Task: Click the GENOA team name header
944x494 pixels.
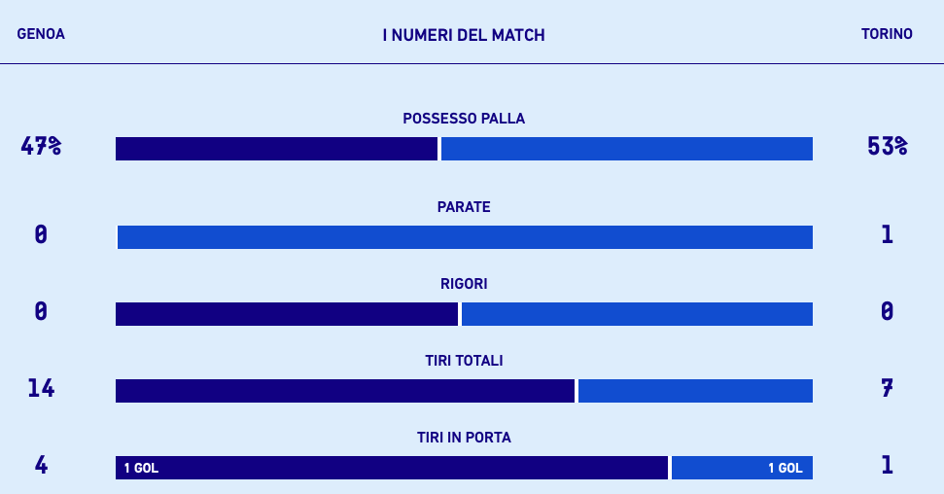Action: coord(41,34)
